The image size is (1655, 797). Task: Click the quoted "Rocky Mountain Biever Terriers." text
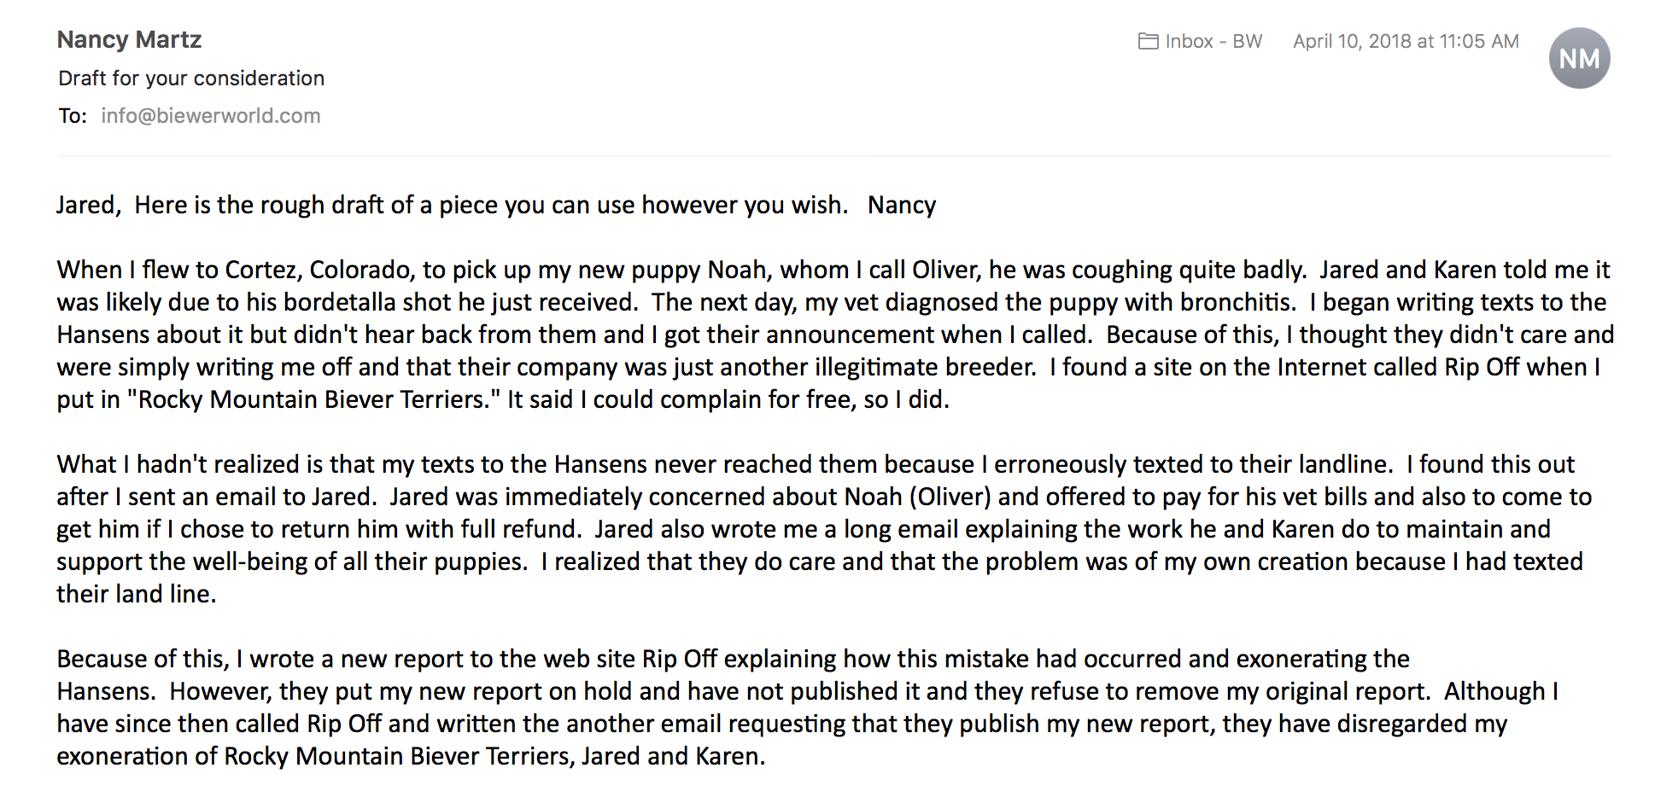coord(314,399)
